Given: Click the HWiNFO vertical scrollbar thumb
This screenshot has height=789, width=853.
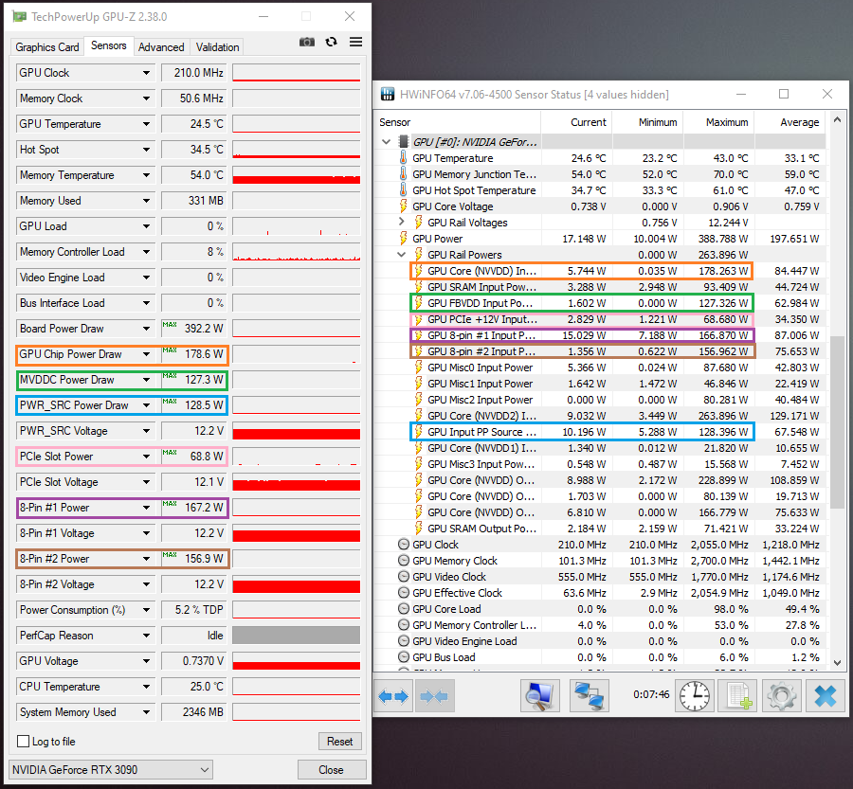Looking at the screenshot, I should click(837, 421).
